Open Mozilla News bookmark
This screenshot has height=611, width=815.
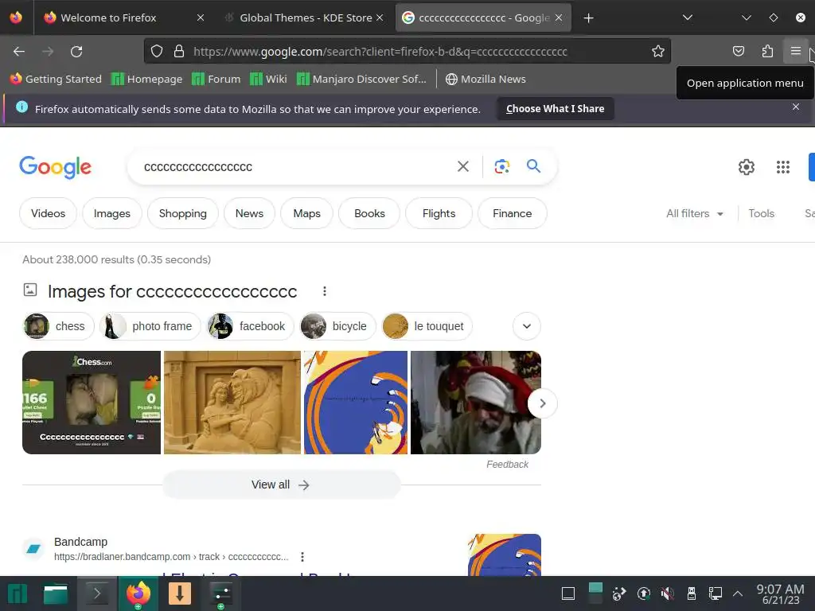(x=486, y=79)
